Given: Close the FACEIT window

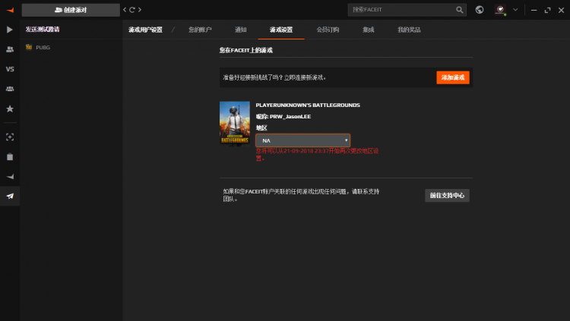Looking at the screenshot, I should [x=562, y=10].
